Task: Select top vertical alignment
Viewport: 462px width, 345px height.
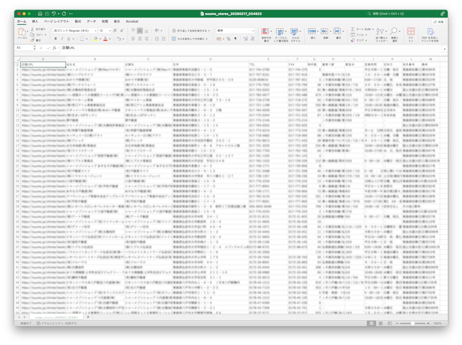Action: (x=133, y=31)
